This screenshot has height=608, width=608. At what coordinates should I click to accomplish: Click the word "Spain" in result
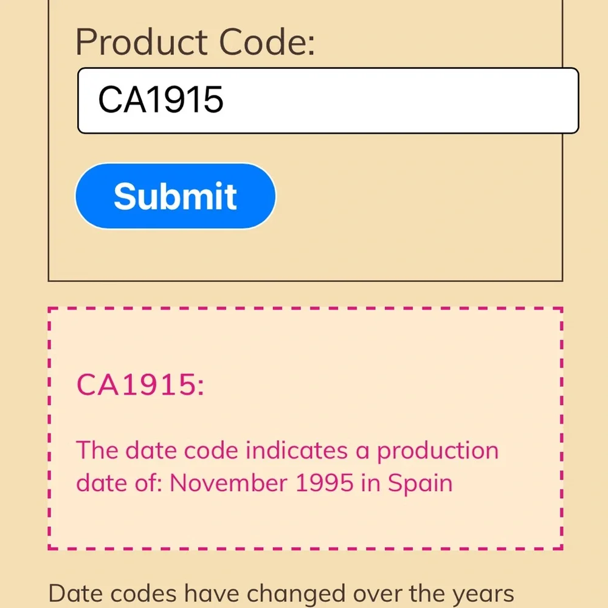pyautogui.click(x=420, y=483)
